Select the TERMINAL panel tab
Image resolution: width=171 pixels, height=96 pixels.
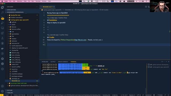pos(73,62)
